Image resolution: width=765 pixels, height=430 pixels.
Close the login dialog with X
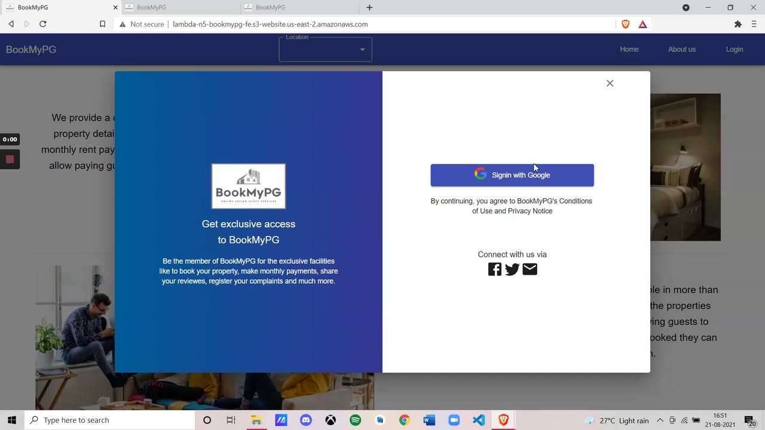click(x=610, y=83)
